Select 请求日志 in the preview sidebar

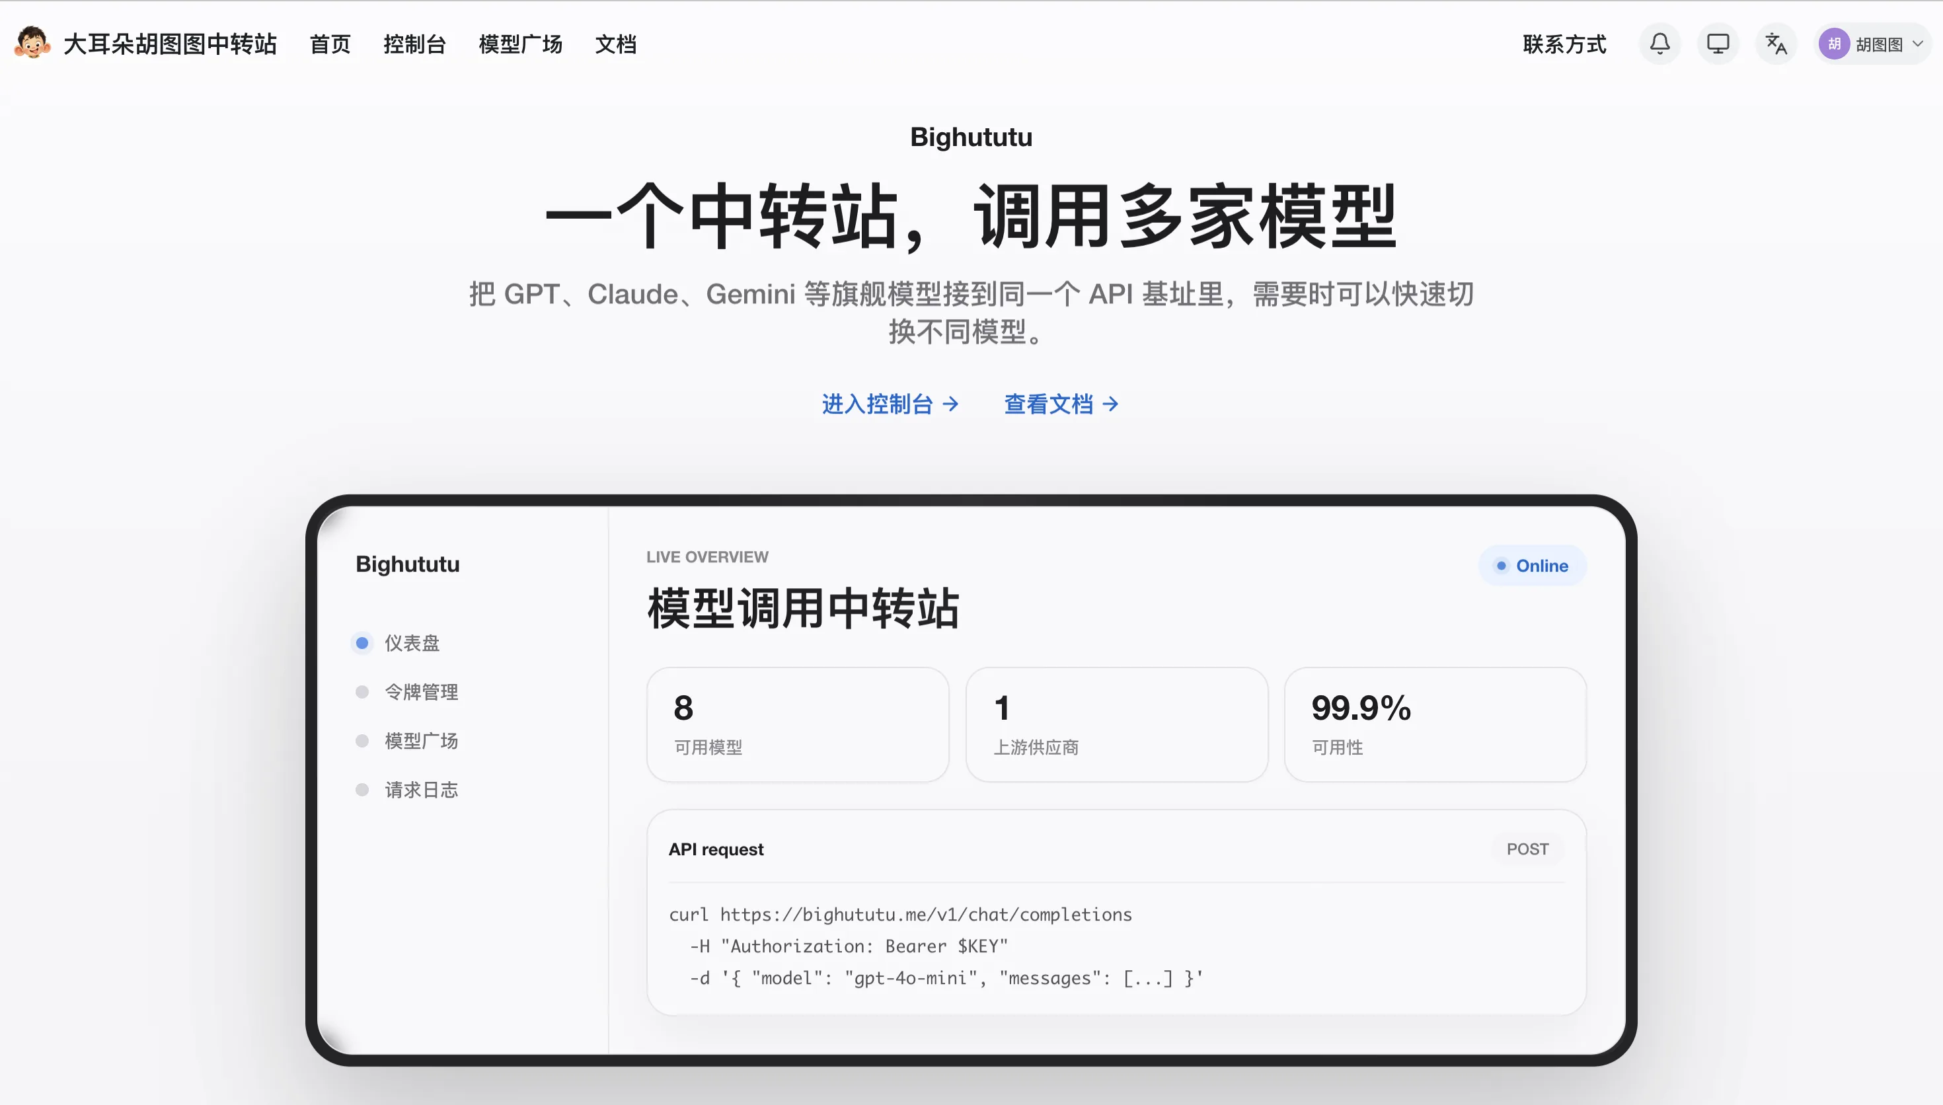click(x=407, y=790)
